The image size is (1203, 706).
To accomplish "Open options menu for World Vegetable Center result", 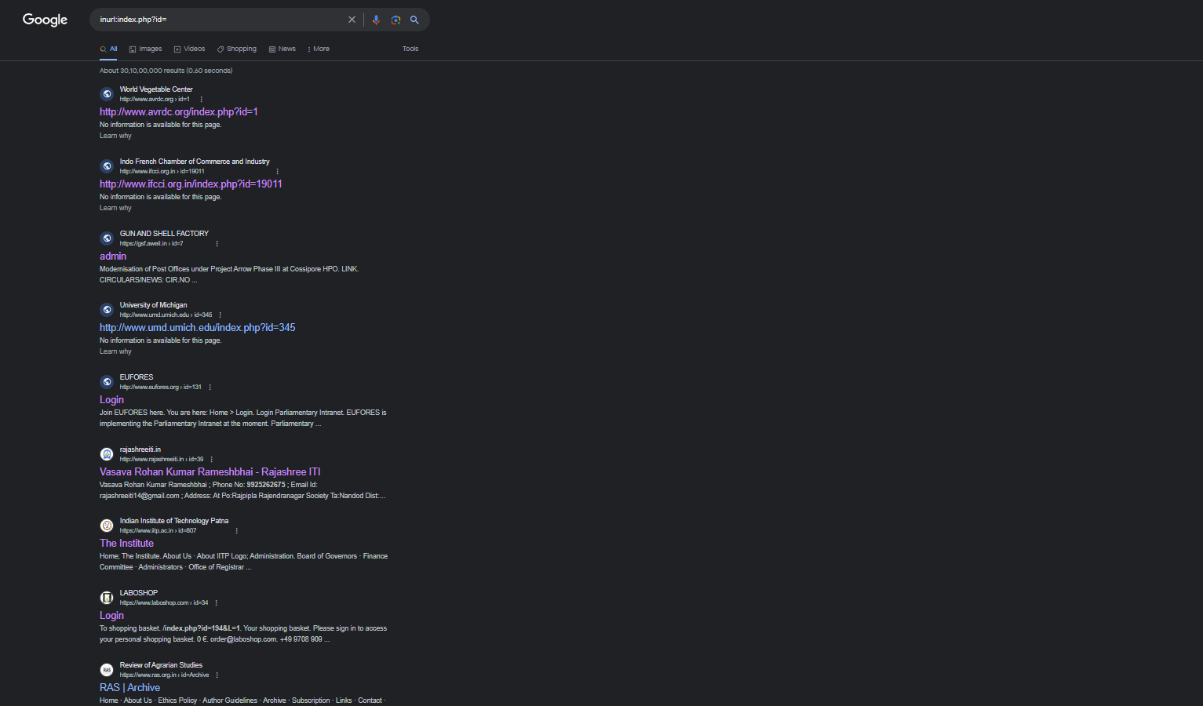I will tap(202, 100).
